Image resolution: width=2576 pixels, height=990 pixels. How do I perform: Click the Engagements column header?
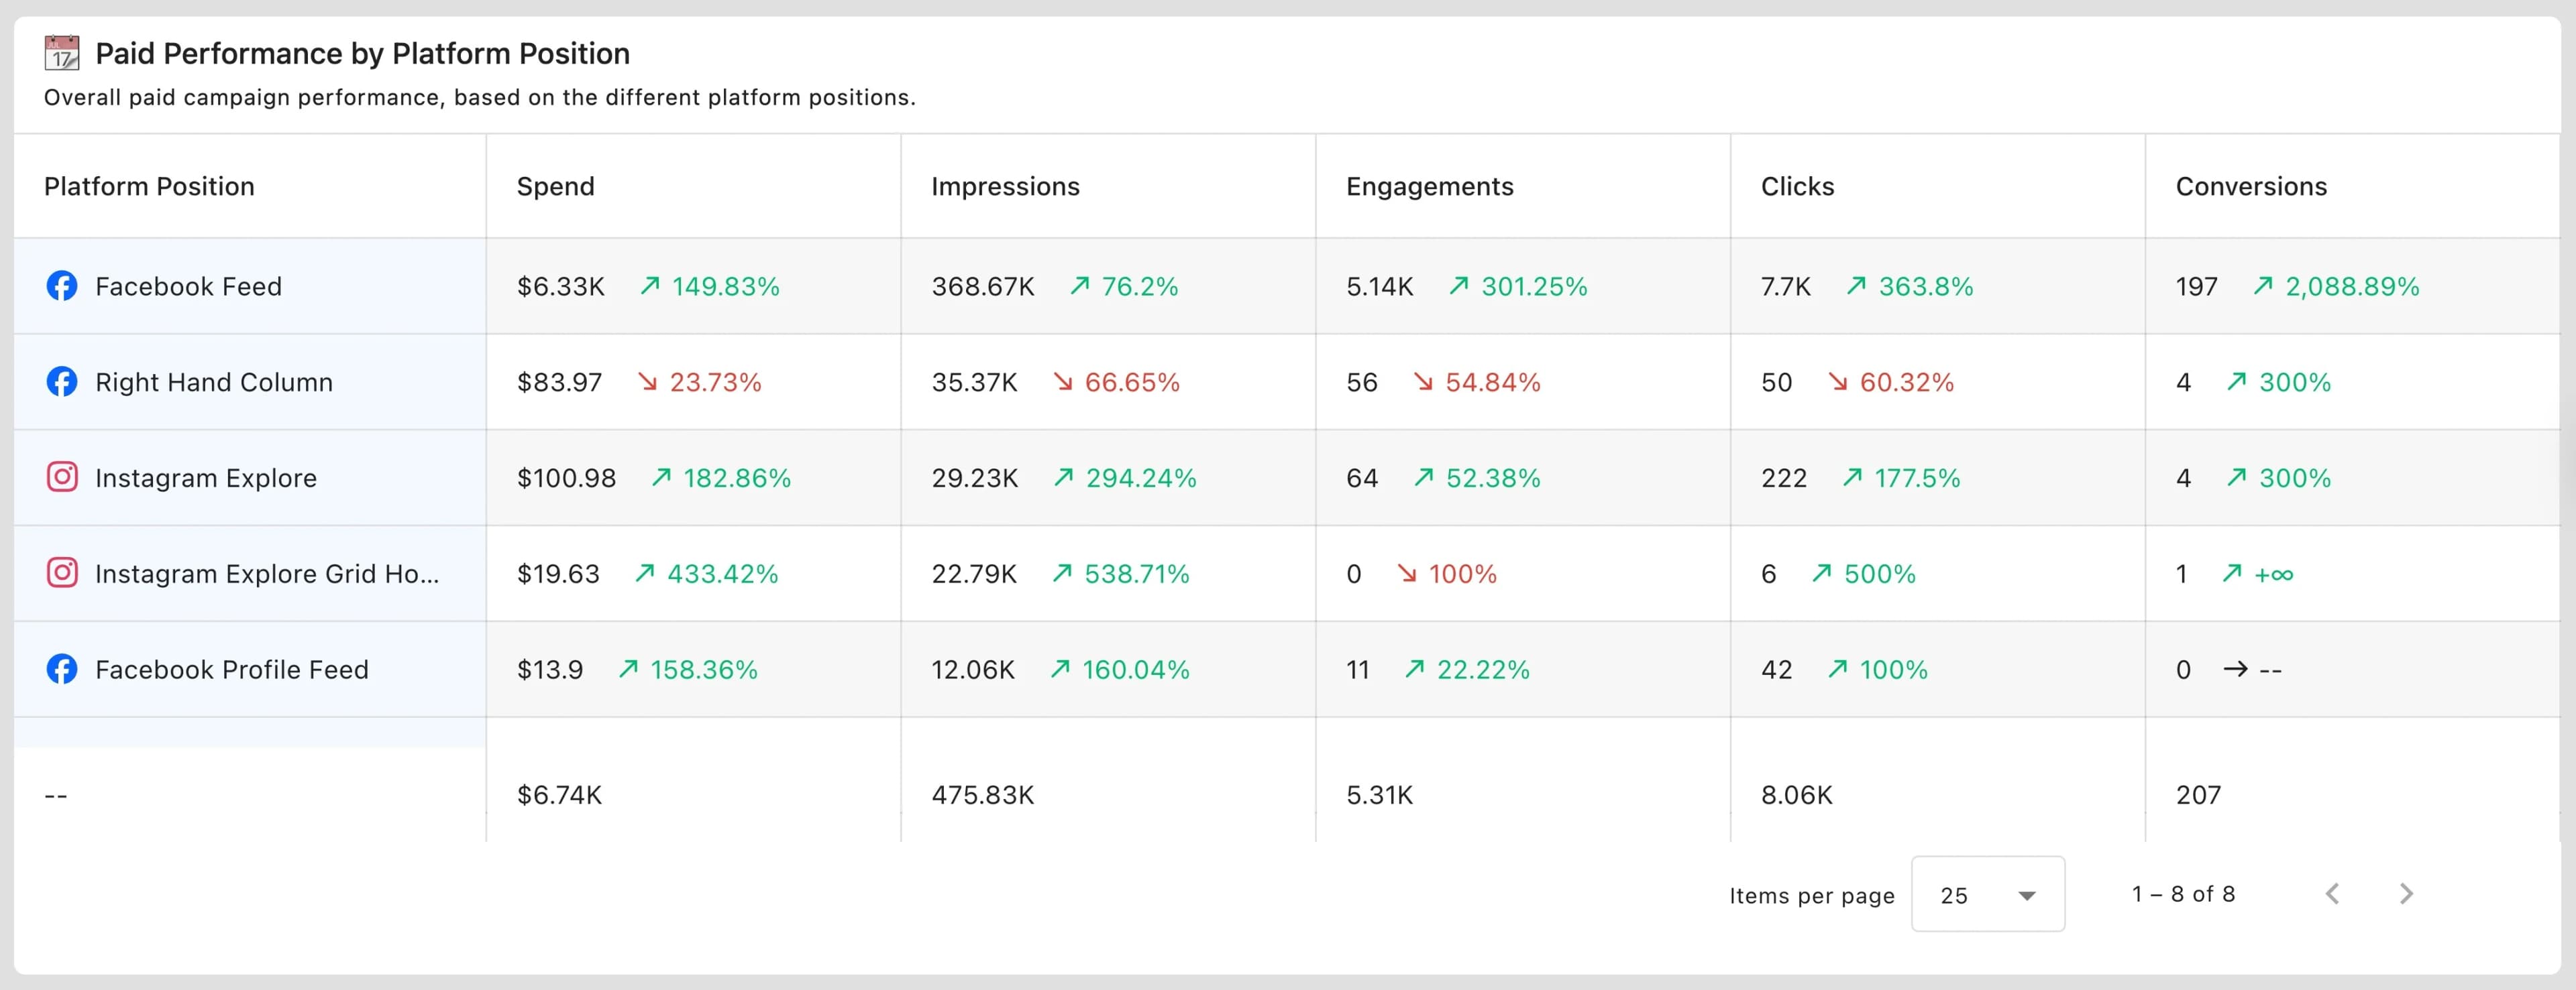[1429, 187]
